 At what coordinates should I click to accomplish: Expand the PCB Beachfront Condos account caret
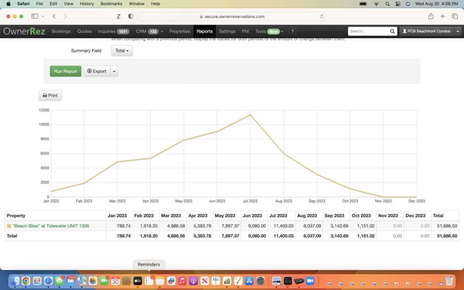[x=458, y=32]
